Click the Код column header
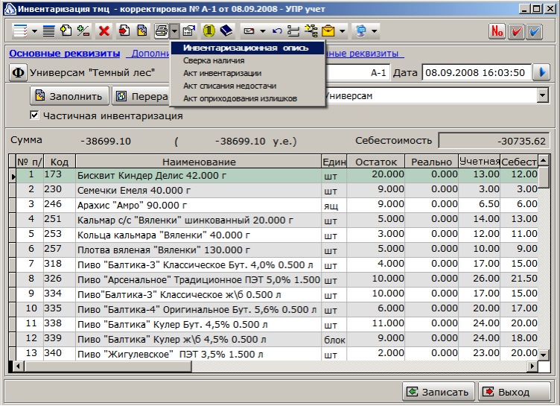 click(x=60, y=162)
